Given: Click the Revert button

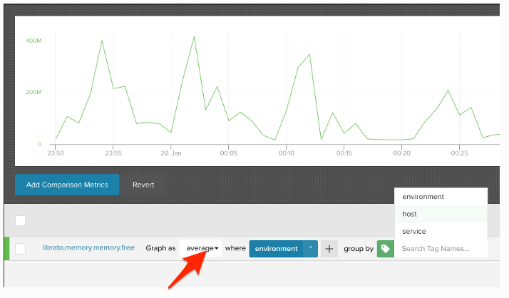Looking at the screenshot, I should [x=143, y=185].
